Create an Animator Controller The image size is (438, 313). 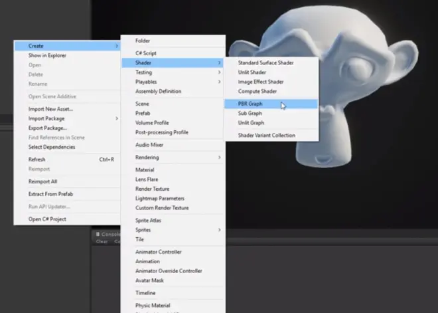pyautogui.click(x=173, y=252)
